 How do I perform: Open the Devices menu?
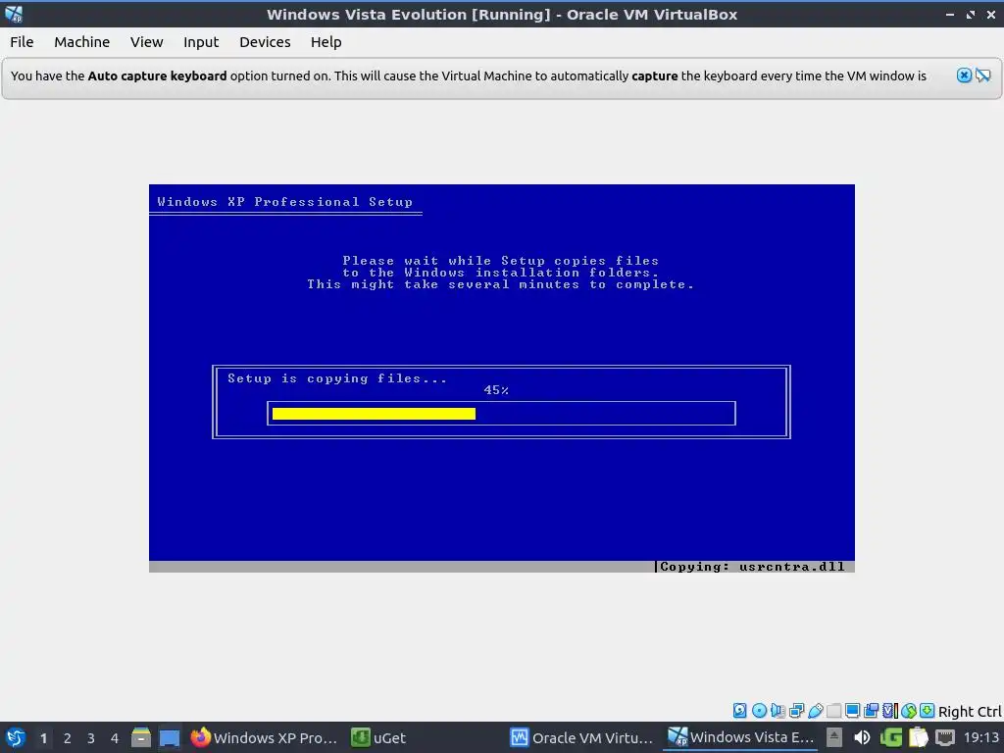265,42
